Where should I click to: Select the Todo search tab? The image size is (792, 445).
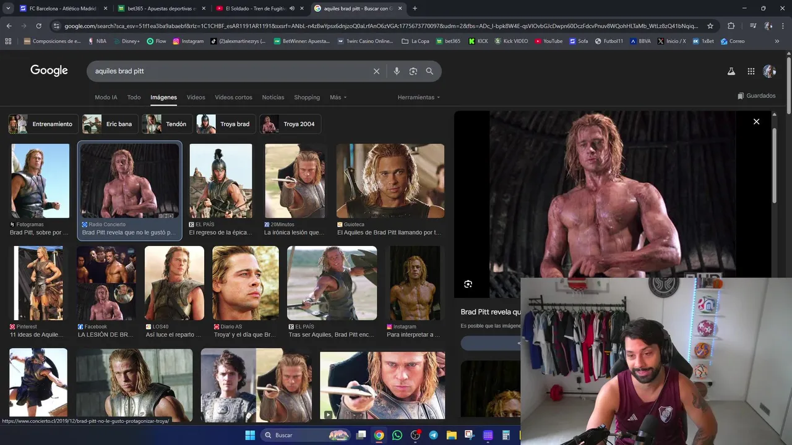pyautogui.click(x=134, y=98)
